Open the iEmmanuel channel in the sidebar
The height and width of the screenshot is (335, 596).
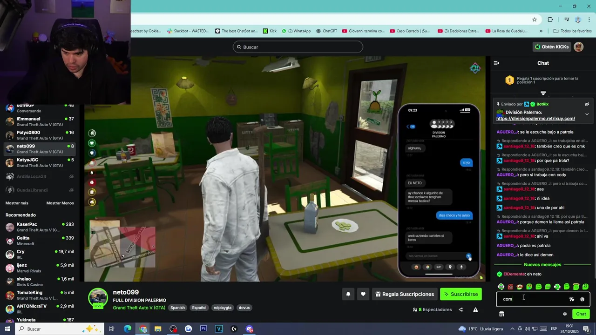coord(40,122)
